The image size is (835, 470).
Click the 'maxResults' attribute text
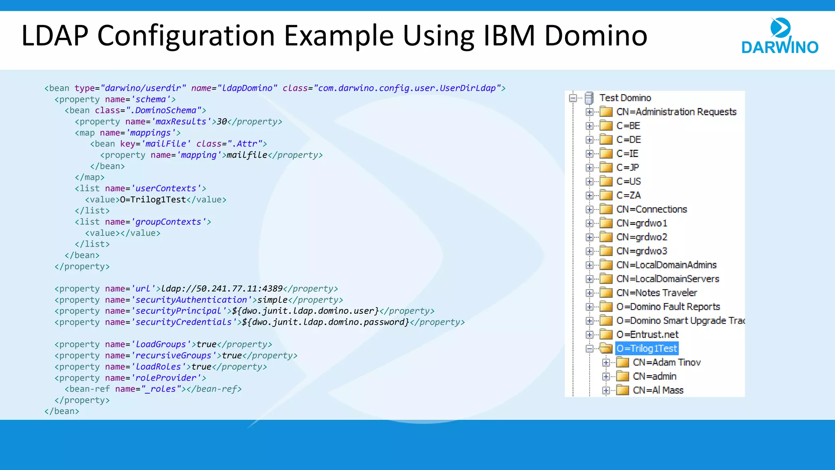tap(181, 122)
